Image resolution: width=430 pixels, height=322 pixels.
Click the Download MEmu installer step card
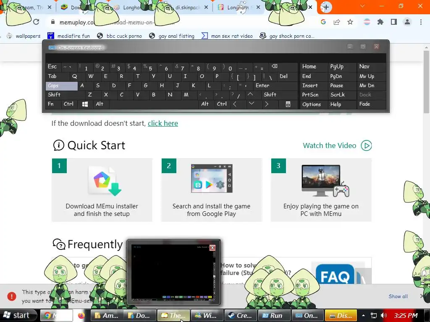pos(102,190)
